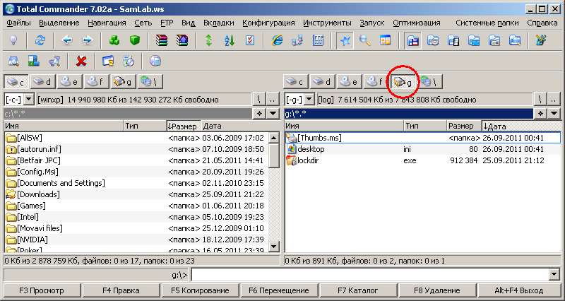Unpack files with books and arrow icon
The width and height of the screenshot is (565, 301).
click(x=182, y=40)
